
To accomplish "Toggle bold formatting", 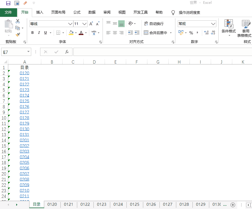I will click(x=32, y=33).
